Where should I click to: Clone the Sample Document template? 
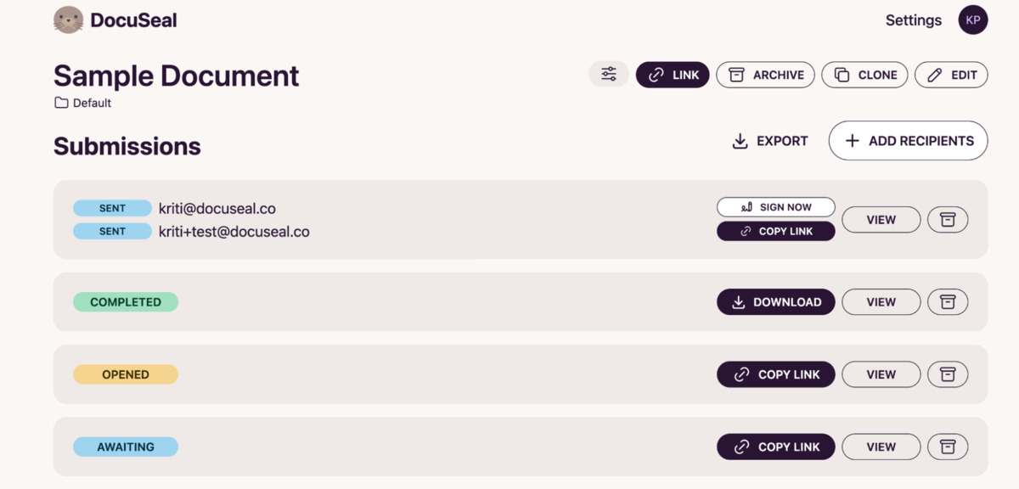pos(865,75)
